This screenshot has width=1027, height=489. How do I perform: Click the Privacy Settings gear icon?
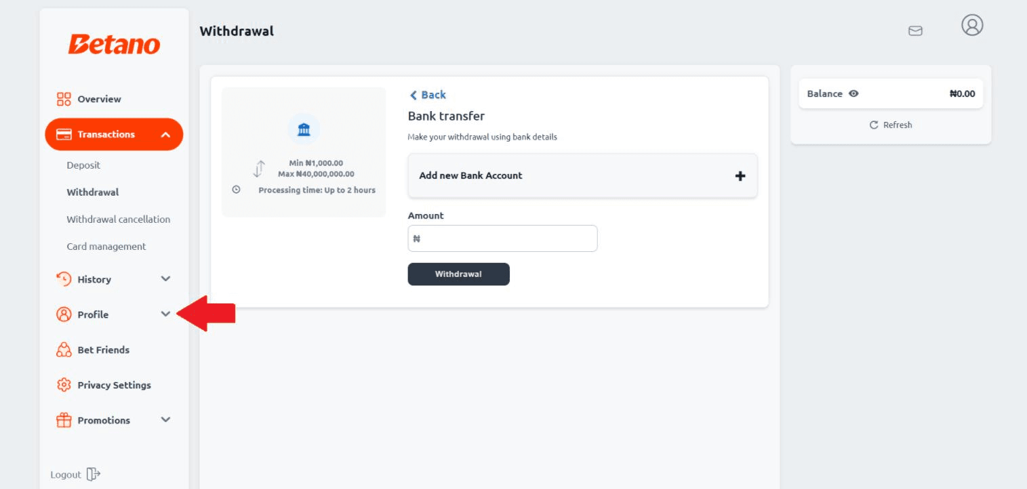[x=64, y=385]
